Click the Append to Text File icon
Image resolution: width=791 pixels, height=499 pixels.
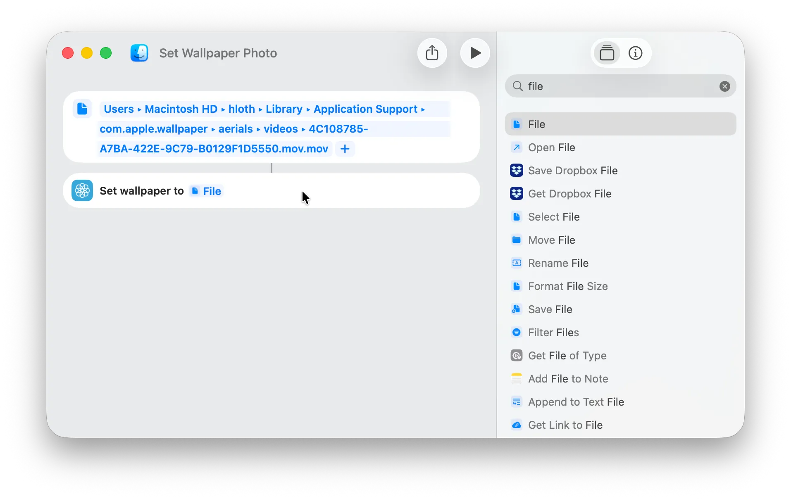click(517, 402)
